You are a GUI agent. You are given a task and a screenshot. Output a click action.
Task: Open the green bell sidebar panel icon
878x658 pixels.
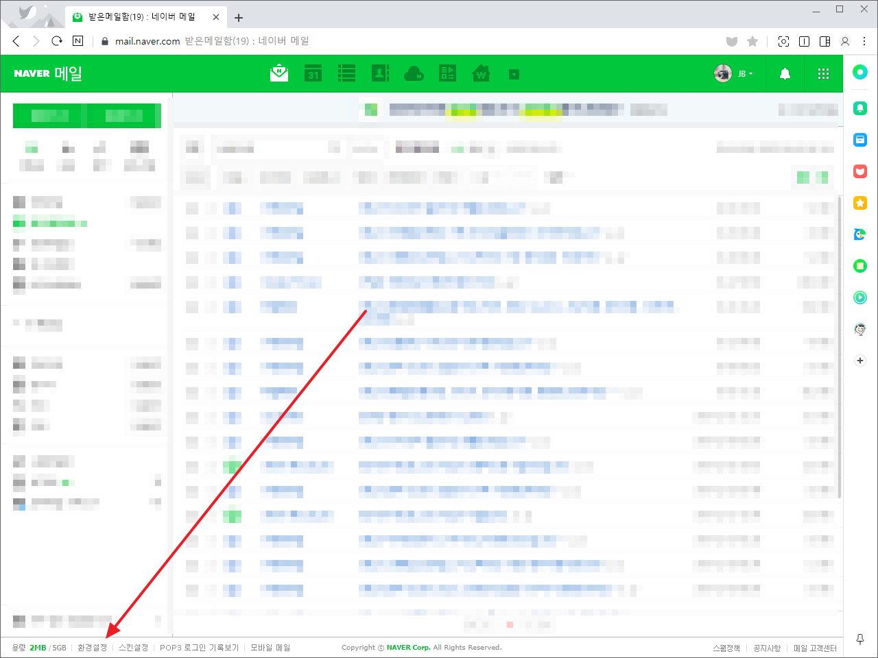(860, 108)
